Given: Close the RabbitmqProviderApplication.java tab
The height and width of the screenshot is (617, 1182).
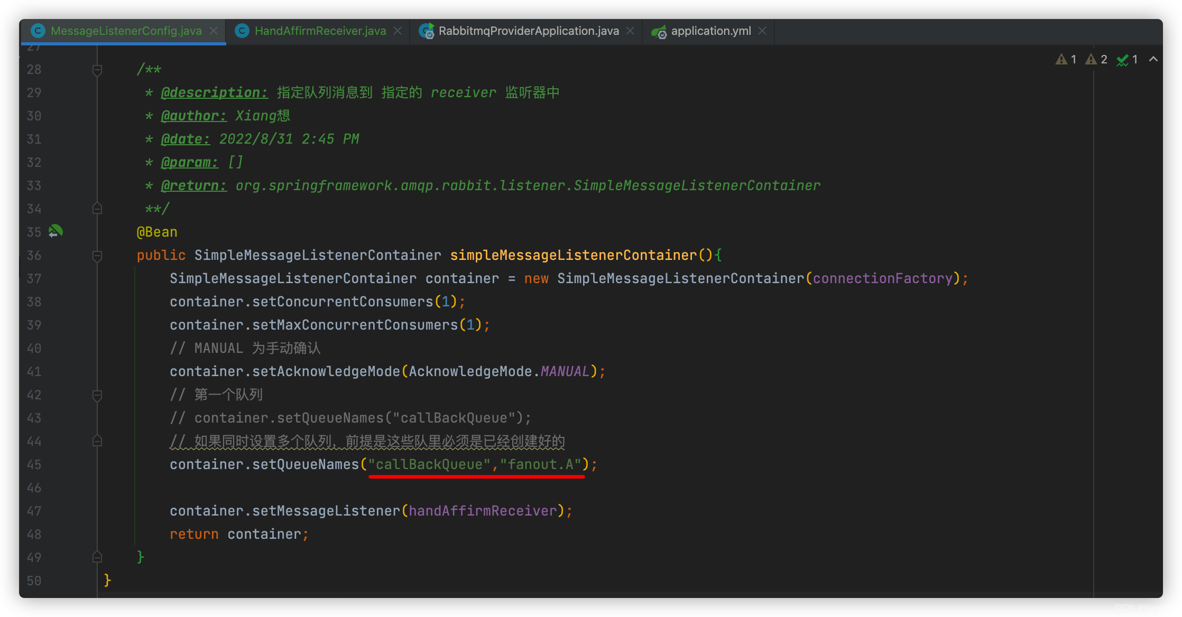Looking at the screenshot, I should tap(630, 31).
